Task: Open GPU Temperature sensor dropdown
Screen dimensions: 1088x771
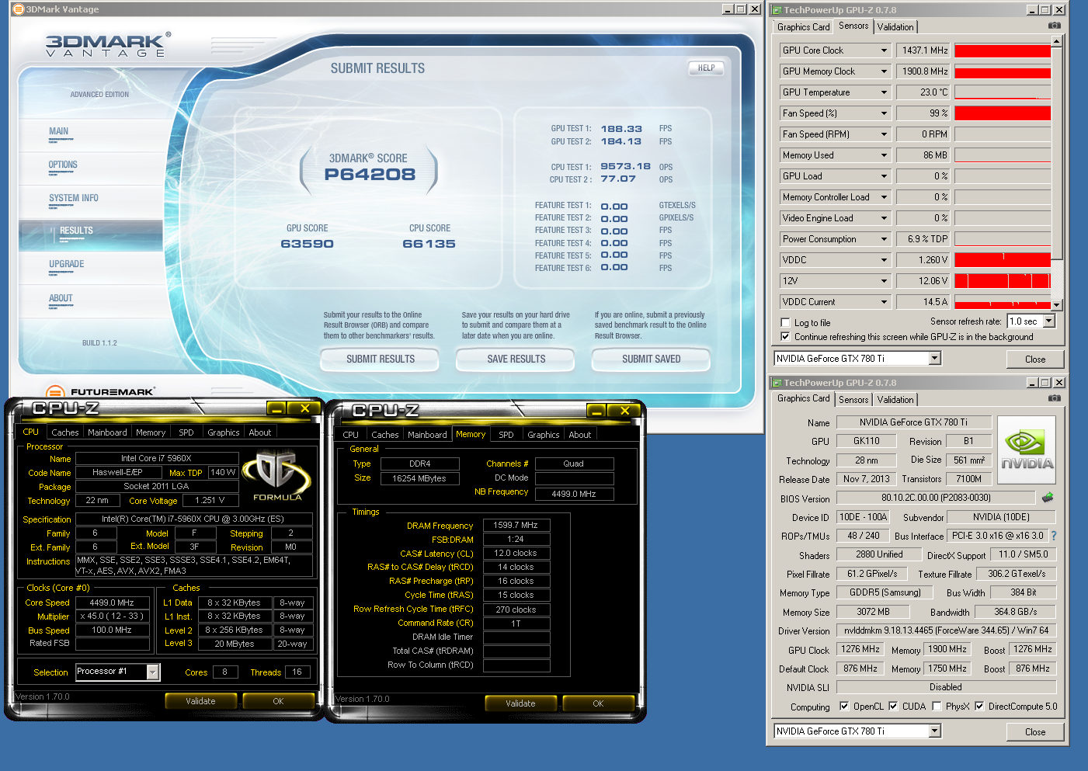Action: tap(884, 92)
